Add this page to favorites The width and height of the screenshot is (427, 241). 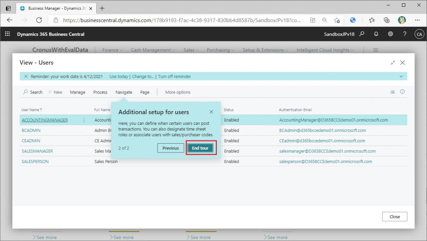click(x=337, y=20)
